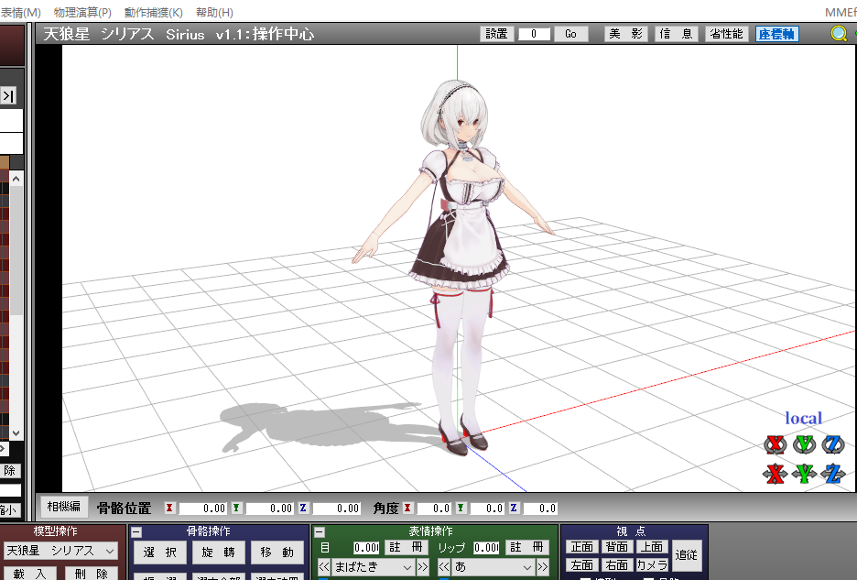Open the 物理演算(P) menu
Image resolution: width=857 pixels, height=580 pixels.
[x=82, y=12]
